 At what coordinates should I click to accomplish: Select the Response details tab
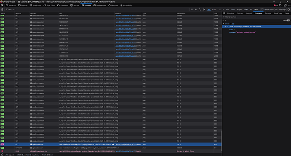[x=258, y=13]
